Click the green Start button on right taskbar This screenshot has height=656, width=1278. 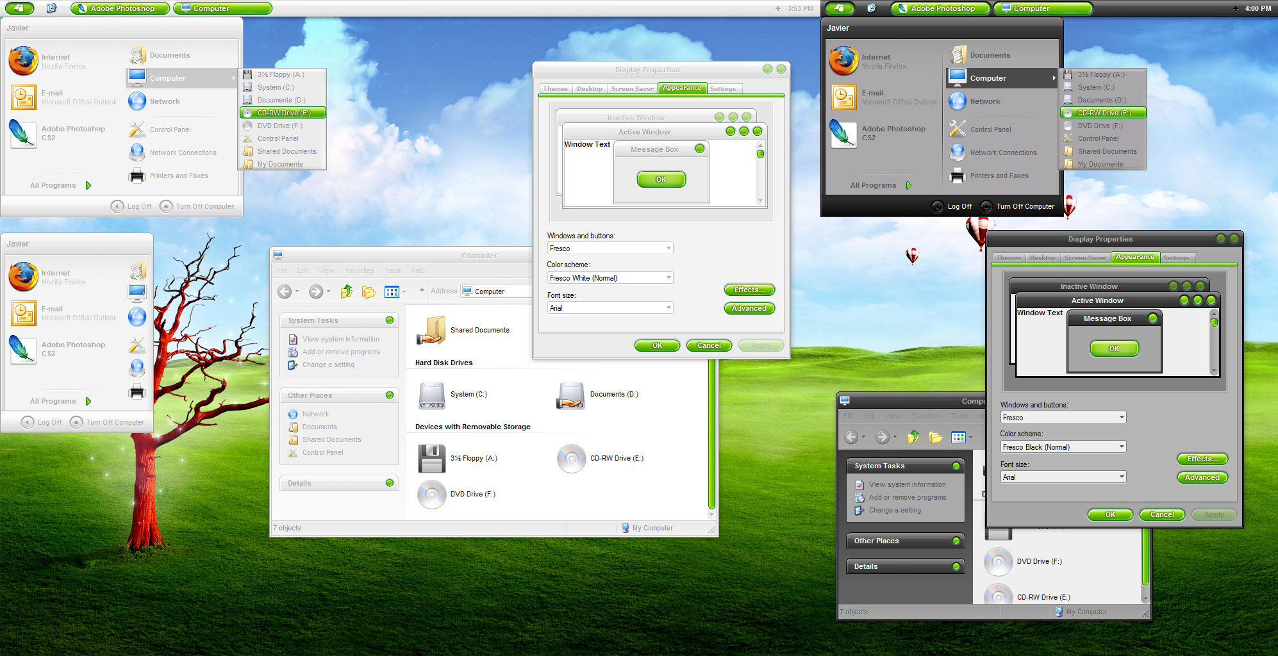839,8
